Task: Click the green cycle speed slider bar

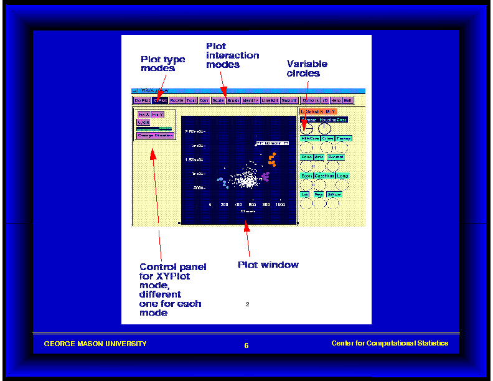Action: 154,129
